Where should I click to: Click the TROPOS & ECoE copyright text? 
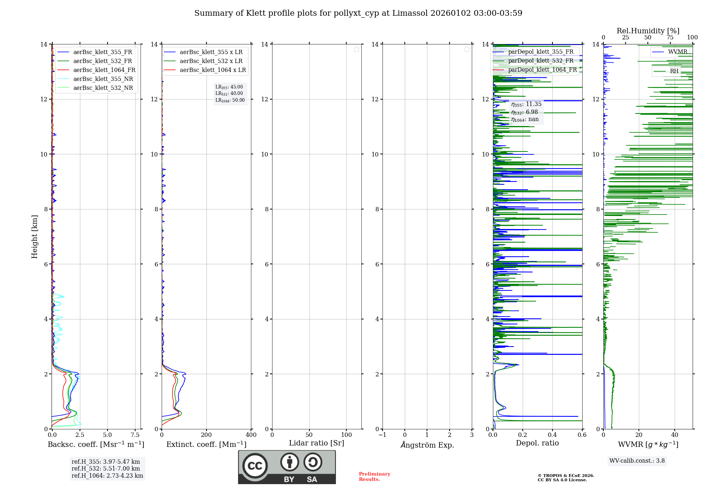(x=566, y=476)
